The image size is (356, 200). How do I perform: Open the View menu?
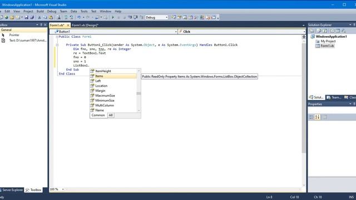pyautogui.click(x=17, y=11)
